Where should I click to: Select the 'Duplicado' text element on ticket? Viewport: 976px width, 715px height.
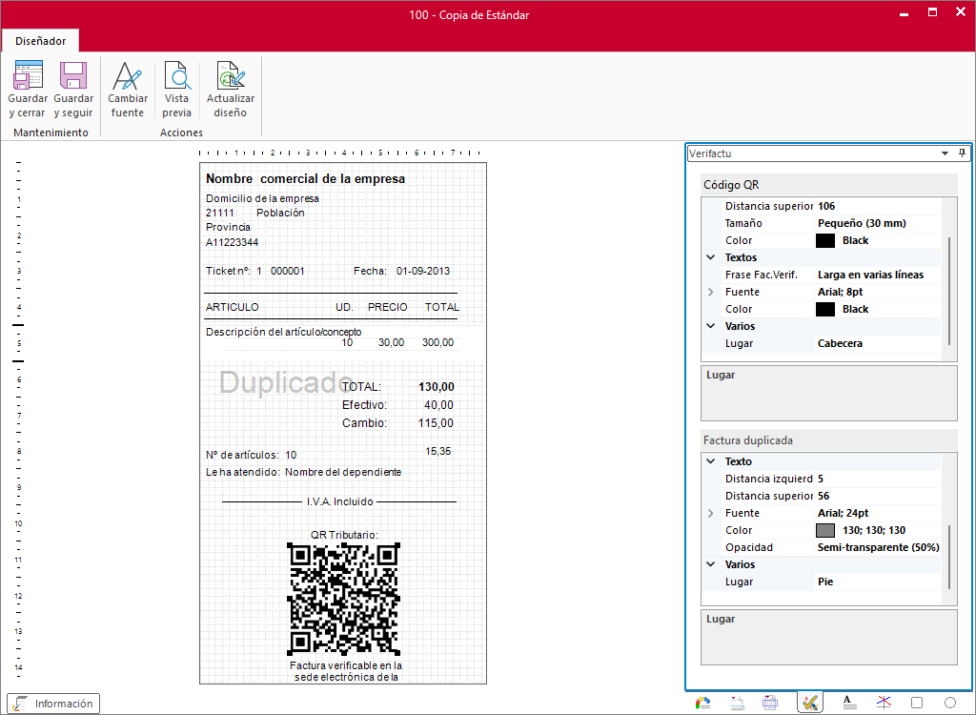tap(286, 381)
